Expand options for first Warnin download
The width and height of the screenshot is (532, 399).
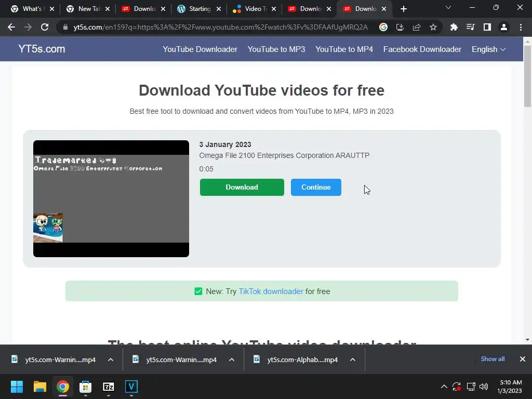tap(111, 360)
